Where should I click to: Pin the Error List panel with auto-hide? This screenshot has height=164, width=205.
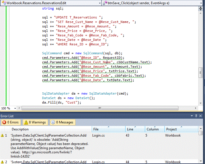[x=196, y=116]
